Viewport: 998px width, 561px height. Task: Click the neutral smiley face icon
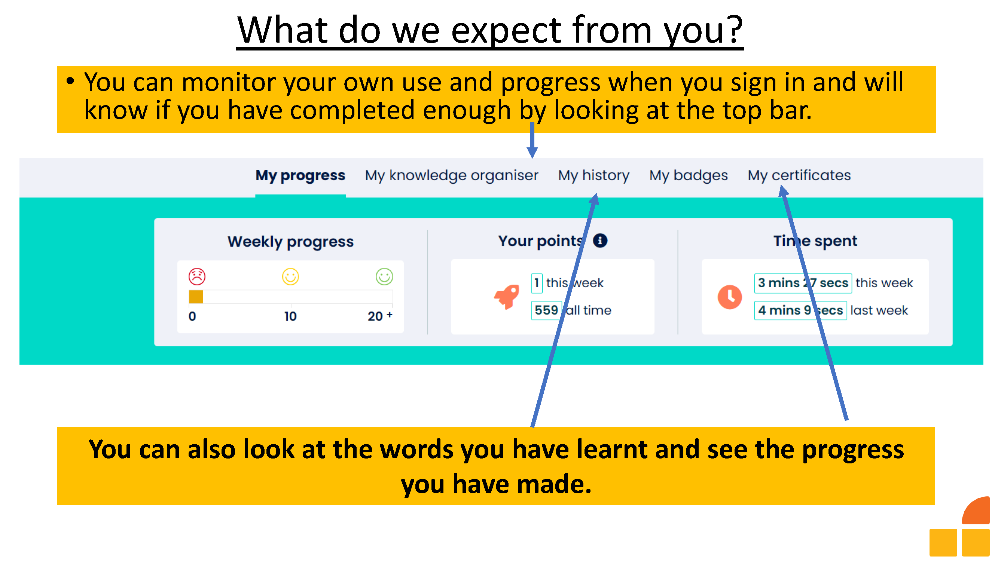click(288, 277)
